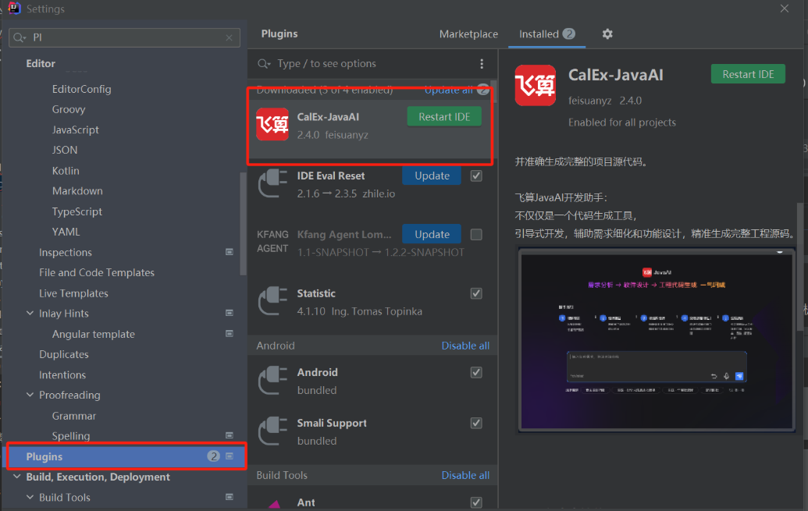Select the Editor settings category

click(41, 63)
